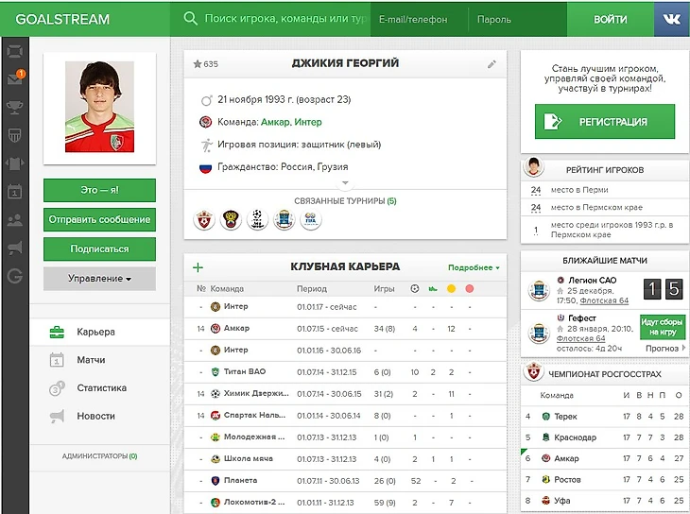
Task: Expand Подробнее in club career
Action: click(474, 267)
